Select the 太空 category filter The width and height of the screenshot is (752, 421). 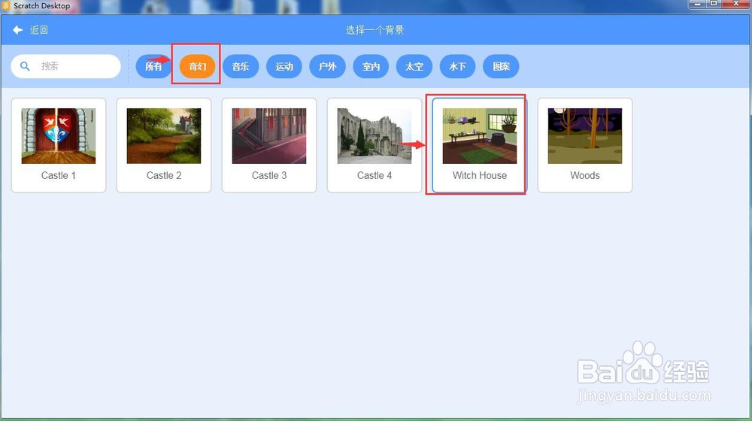414,66
